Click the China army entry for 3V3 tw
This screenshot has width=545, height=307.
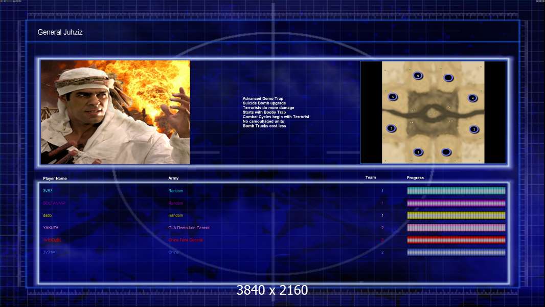pyautogui.click(x=173, y=252)
